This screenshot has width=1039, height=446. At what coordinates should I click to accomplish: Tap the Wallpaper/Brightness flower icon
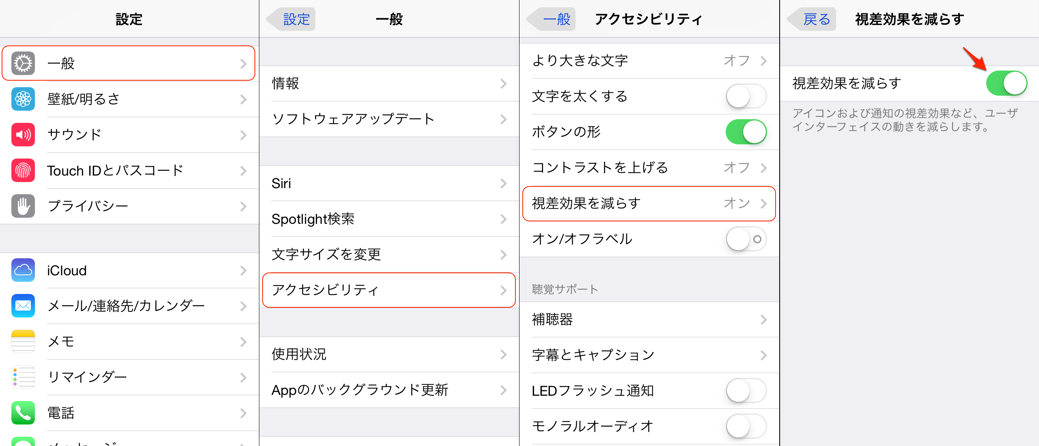coord(23,99)
